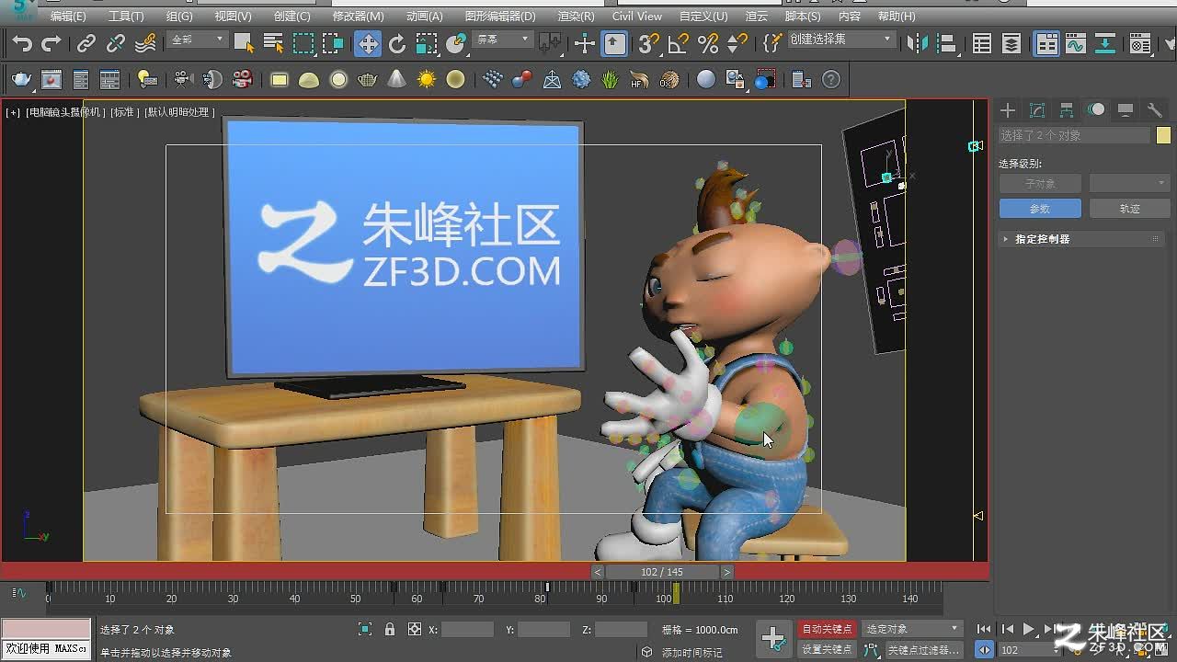Open the 电脑镜头摄像机 viewport camera label
Screen dimensions: 1177x662
coord(65,112)
